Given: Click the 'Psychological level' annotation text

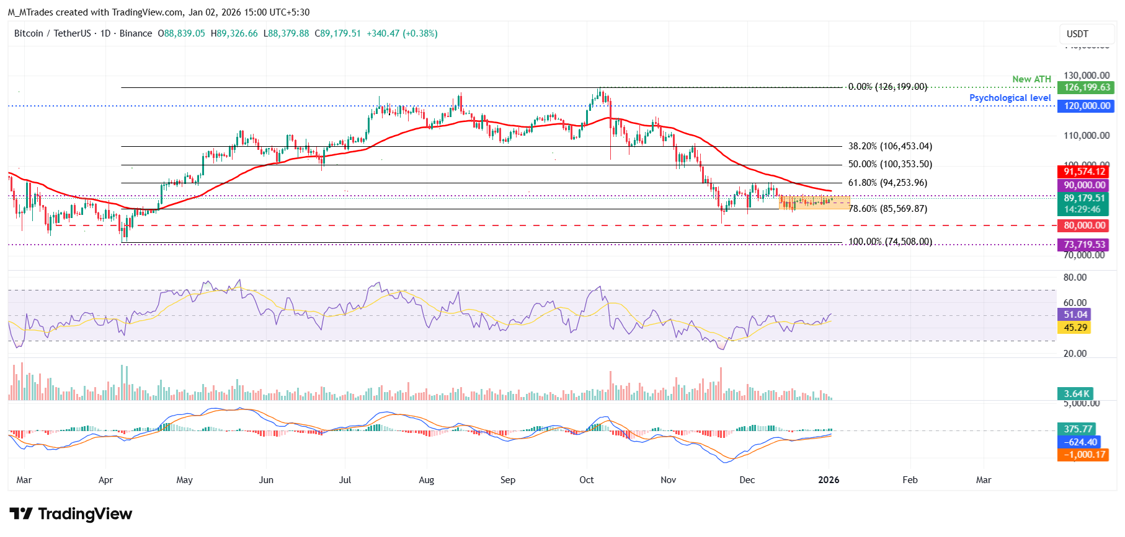Looking at the screenshot, I should (x=1010, y=98).
